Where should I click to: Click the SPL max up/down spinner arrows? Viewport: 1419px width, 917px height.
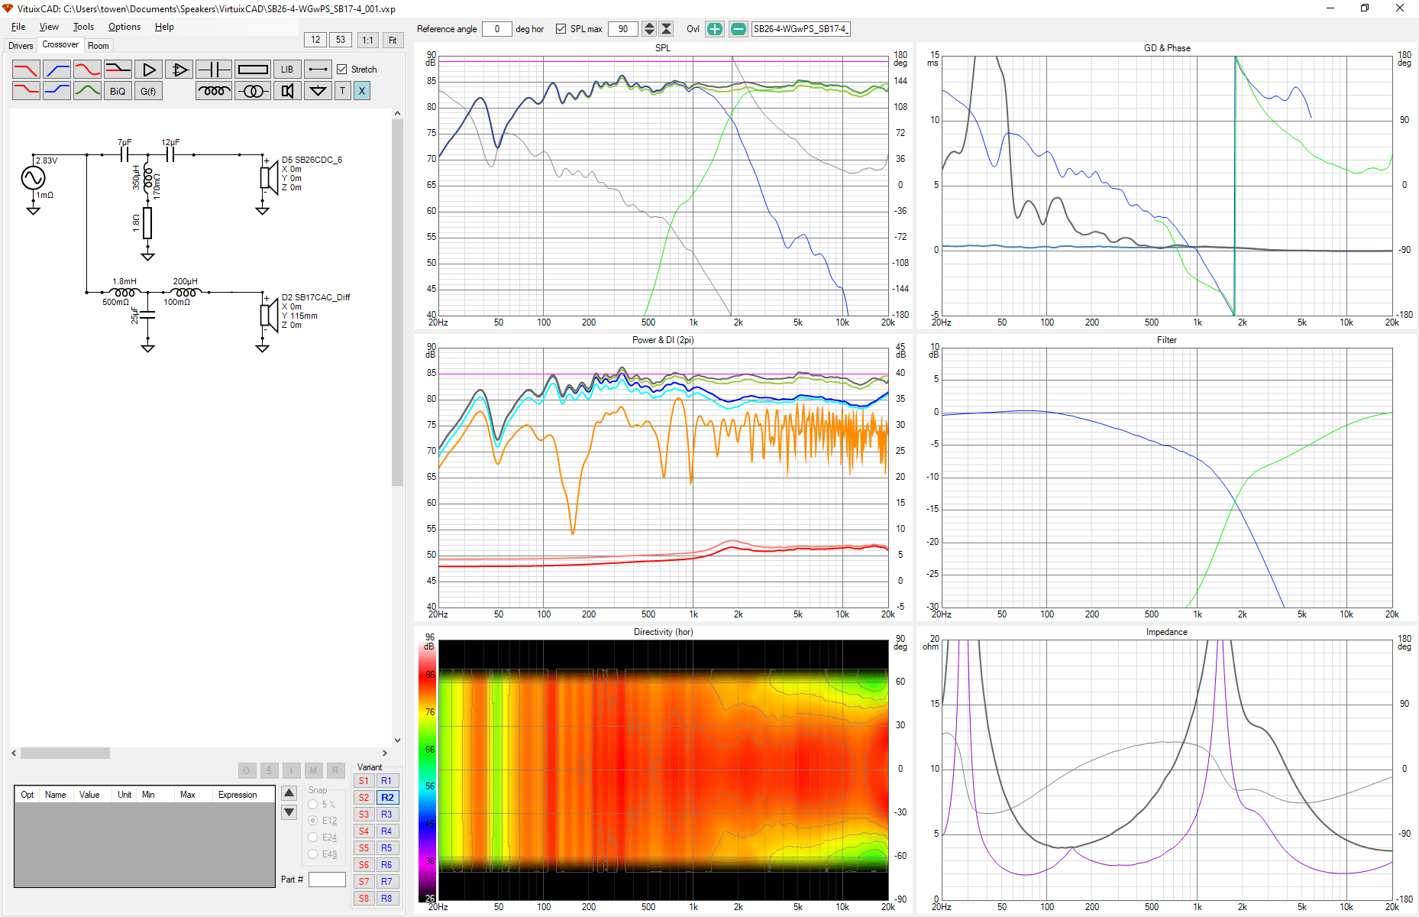pos(649,29)
